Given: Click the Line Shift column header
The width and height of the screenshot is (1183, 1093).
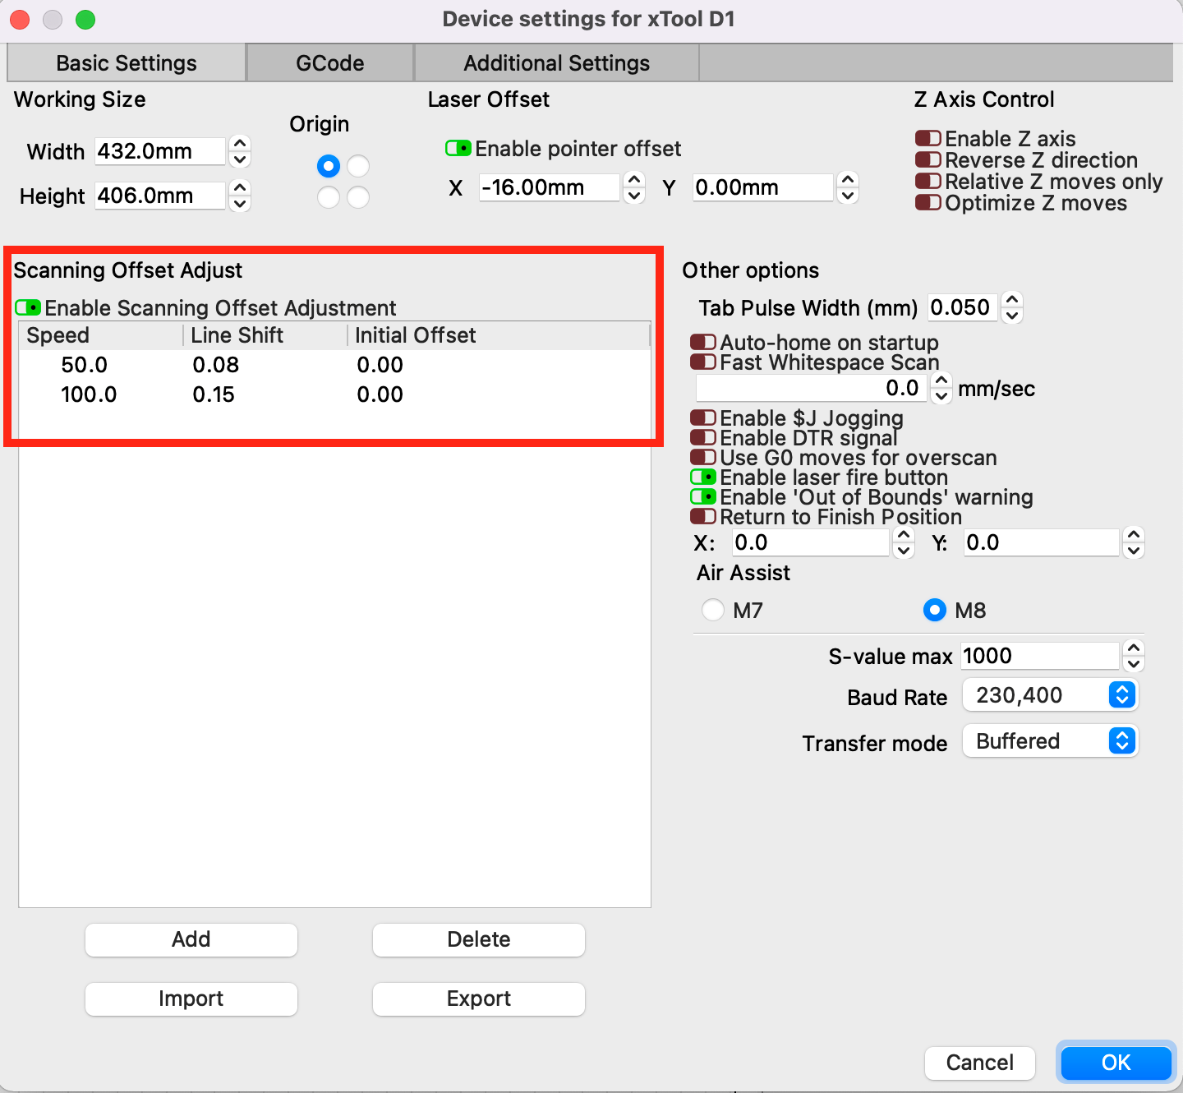Looking at the screenshot, I should click(x=265, y=335).
